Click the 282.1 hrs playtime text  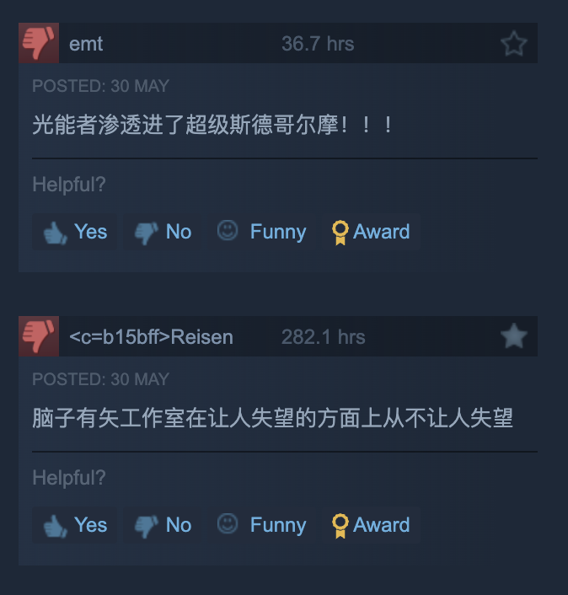tap(324, 337)
